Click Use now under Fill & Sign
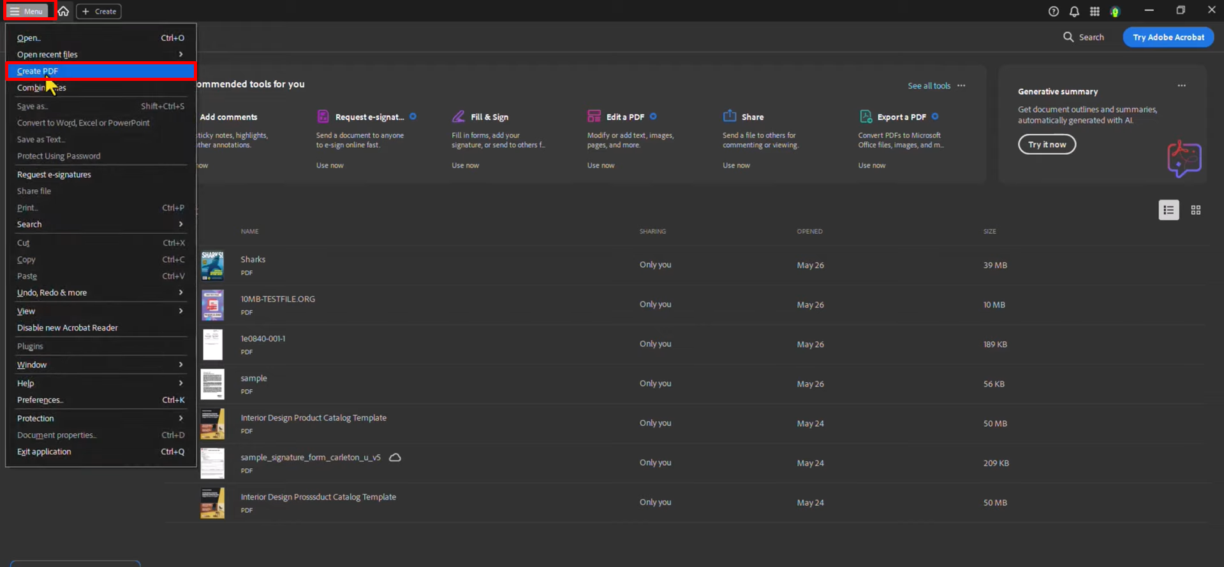The image size is (1224, 567). click(x=465, y=165)
